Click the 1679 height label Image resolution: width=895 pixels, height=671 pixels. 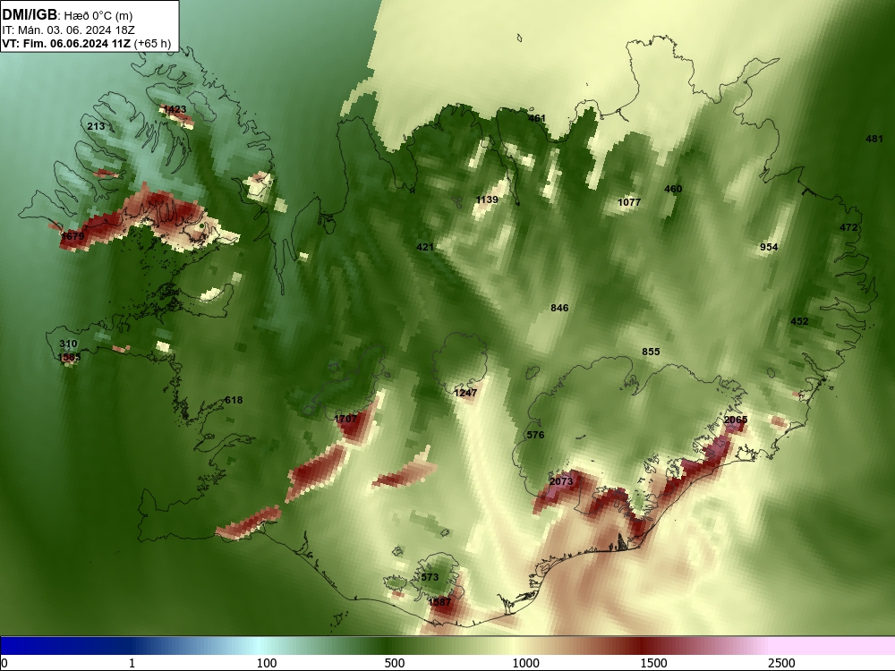72,236
